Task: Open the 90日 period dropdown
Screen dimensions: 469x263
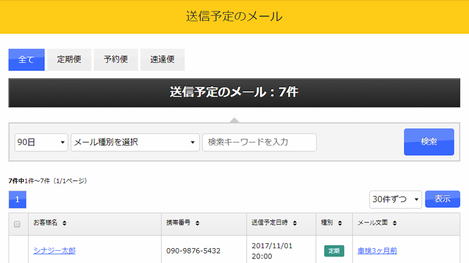Action: click(41, 142)
